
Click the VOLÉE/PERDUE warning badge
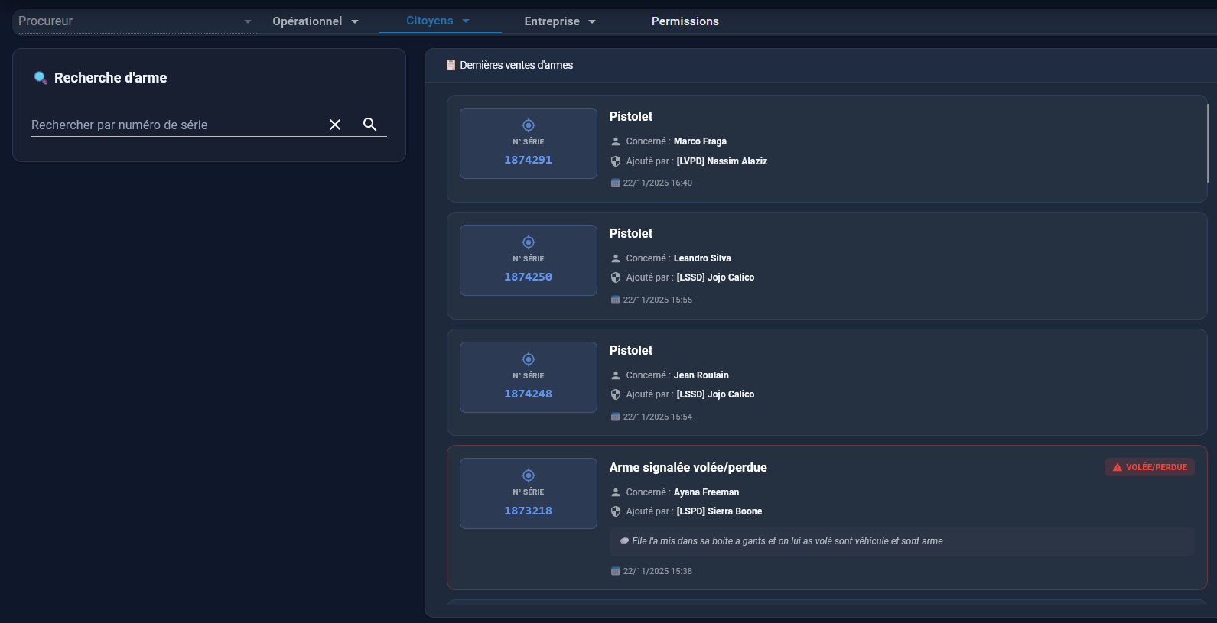1150,467
